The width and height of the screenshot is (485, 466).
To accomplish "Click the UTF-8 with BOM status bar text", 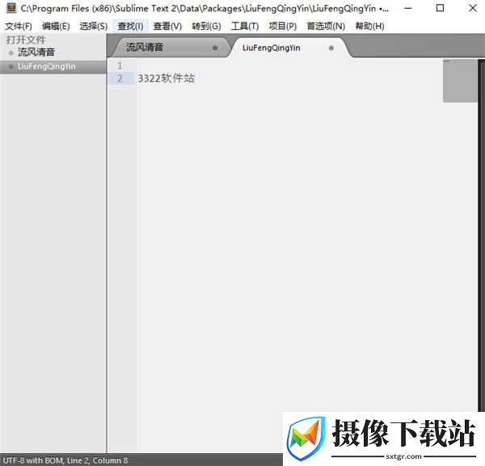I will point(33,460).
